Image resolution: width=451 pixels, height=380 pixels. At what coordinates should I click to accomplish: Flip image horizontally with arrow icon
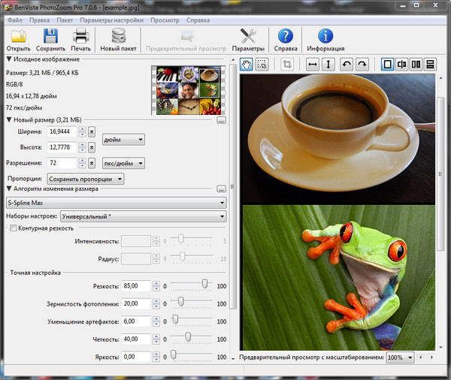click(x=312, y=65)
